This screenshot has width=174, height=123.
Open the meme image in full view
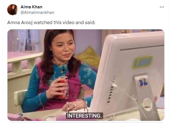tap(86, 75)
